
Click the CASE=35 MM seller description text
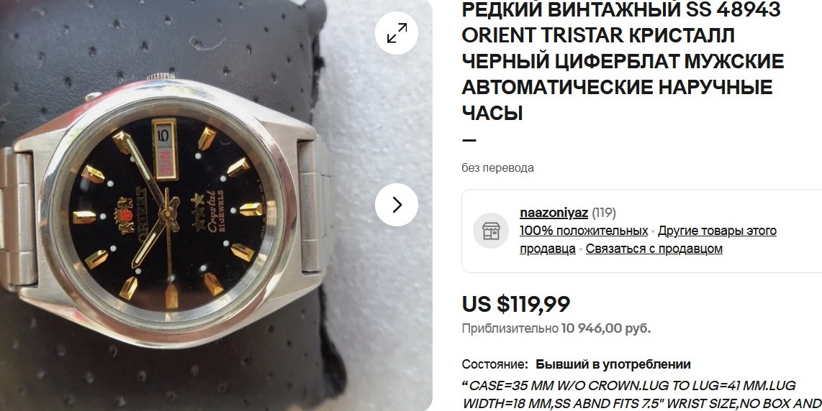pos(641,394)
